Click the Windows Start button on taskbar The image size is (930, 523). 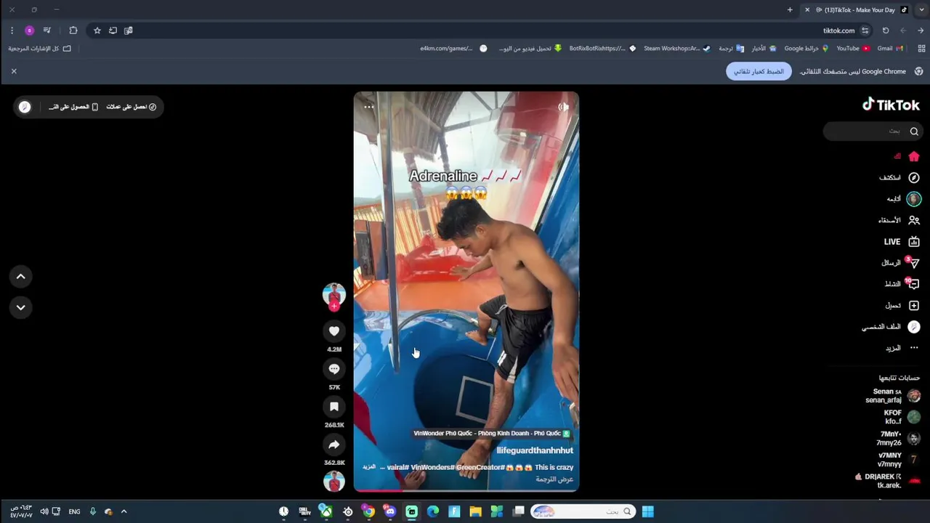[647, 511]
